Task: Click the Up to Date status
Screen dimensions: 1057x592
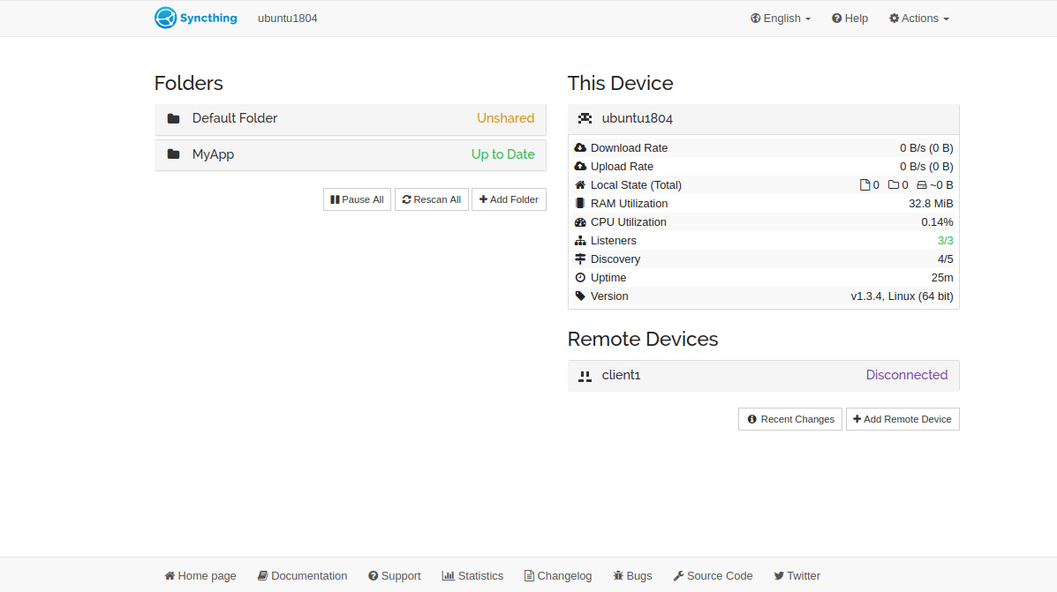Action: (502, 154)
